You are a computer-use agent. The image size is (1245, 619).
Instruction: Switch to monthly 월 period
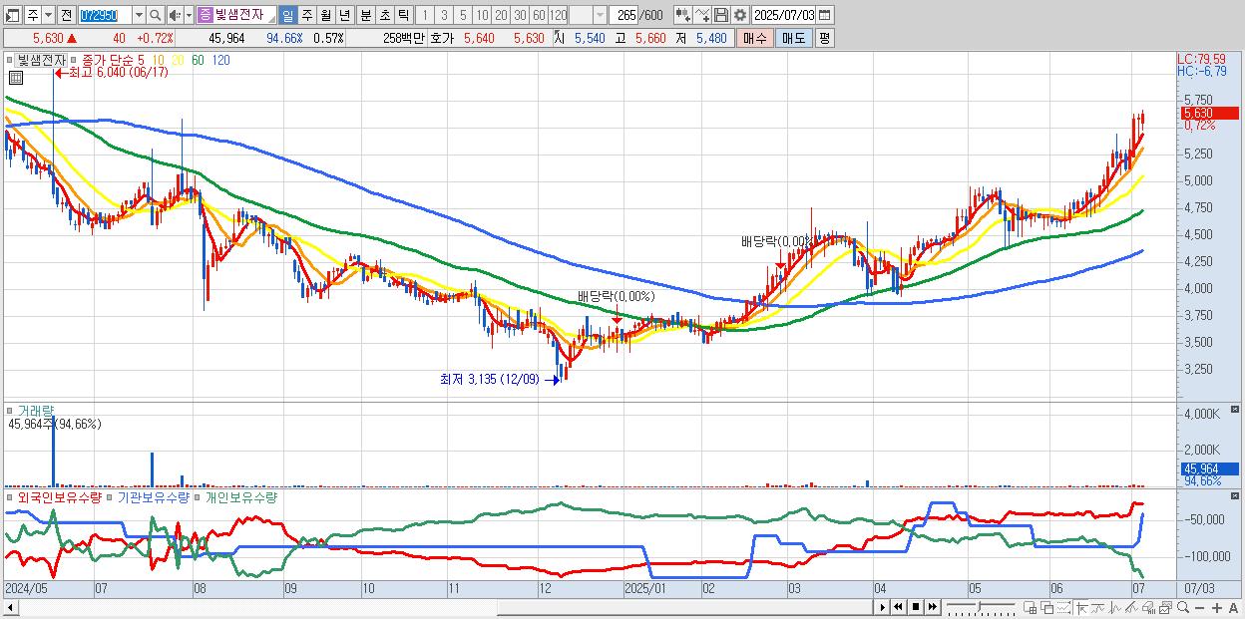[x=326, y=15]
